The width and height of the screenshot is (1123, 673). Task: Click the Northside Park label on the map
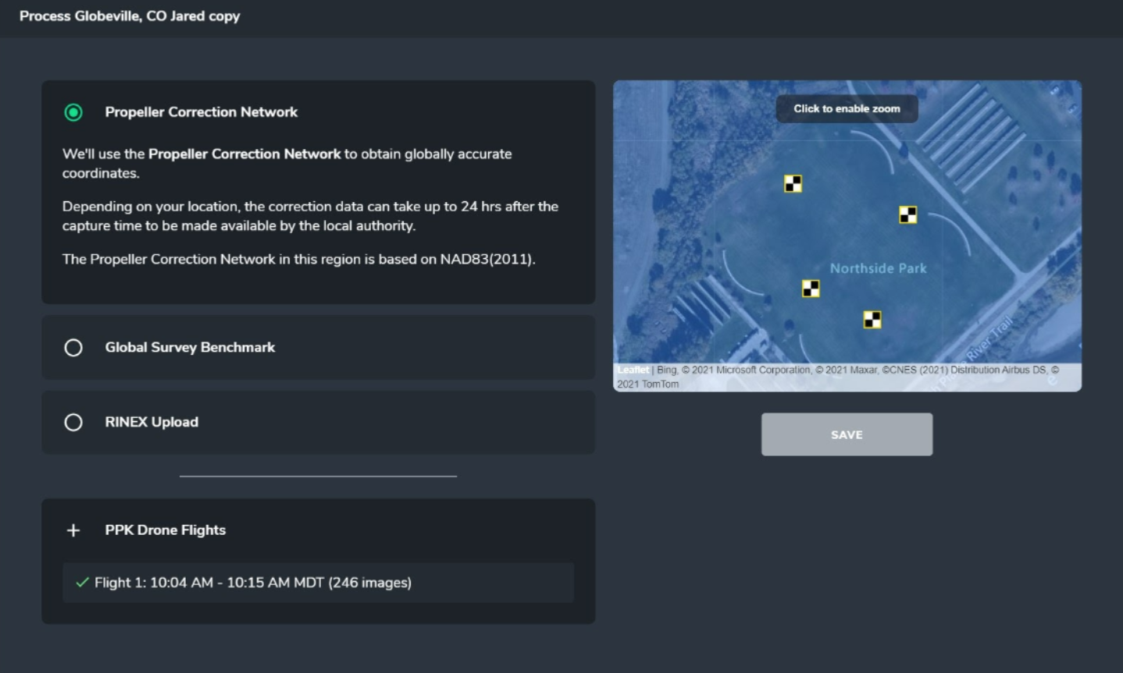coord(879,267)
